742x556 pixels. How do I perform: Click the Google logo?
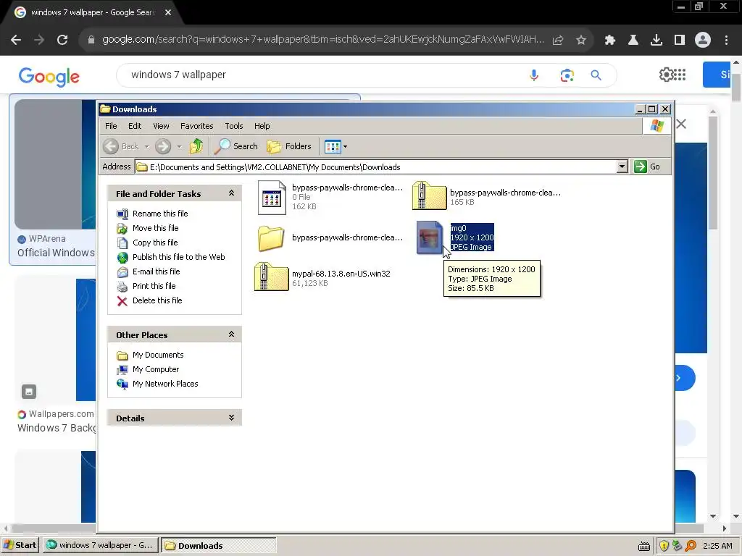49,77
